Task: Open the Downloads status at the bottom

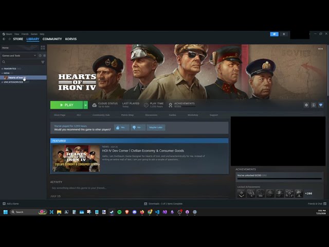Action: [x=163, y=204]
